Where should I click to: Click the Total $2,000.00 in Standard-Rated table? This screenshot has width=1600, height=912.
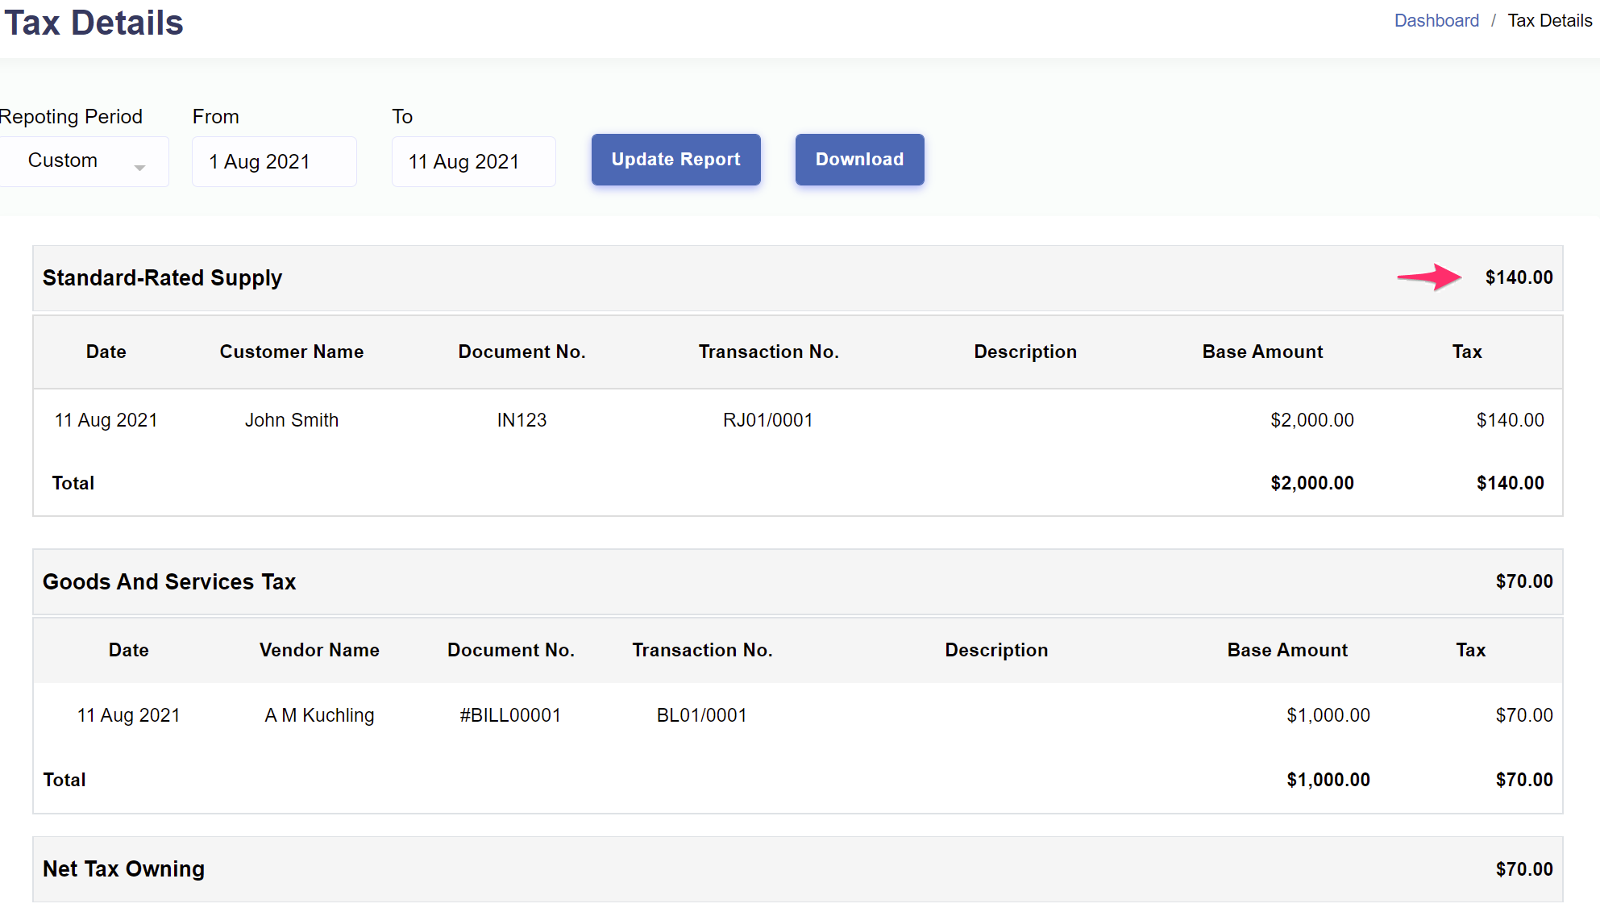tap(1312, 483)
